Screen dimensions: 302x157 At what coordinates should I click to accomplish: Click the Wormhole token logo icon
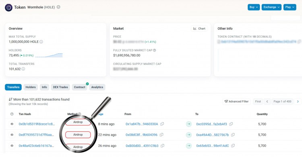coord(9,8)
